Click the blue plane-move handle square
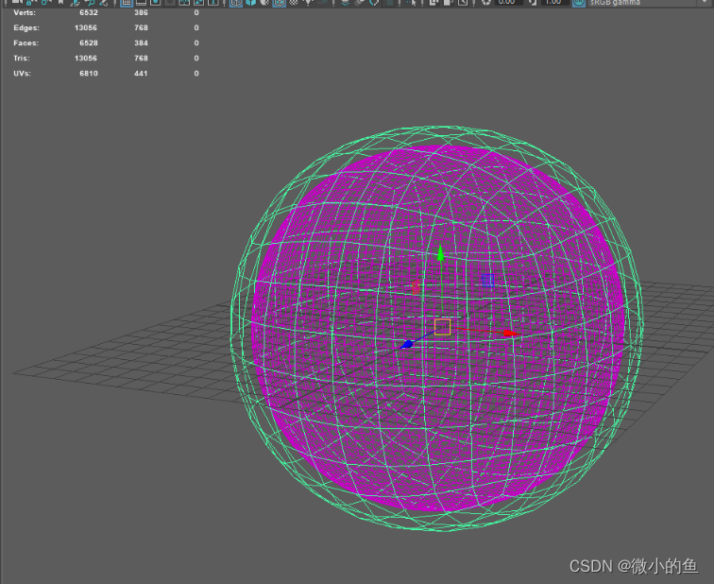 coord(487,280)
